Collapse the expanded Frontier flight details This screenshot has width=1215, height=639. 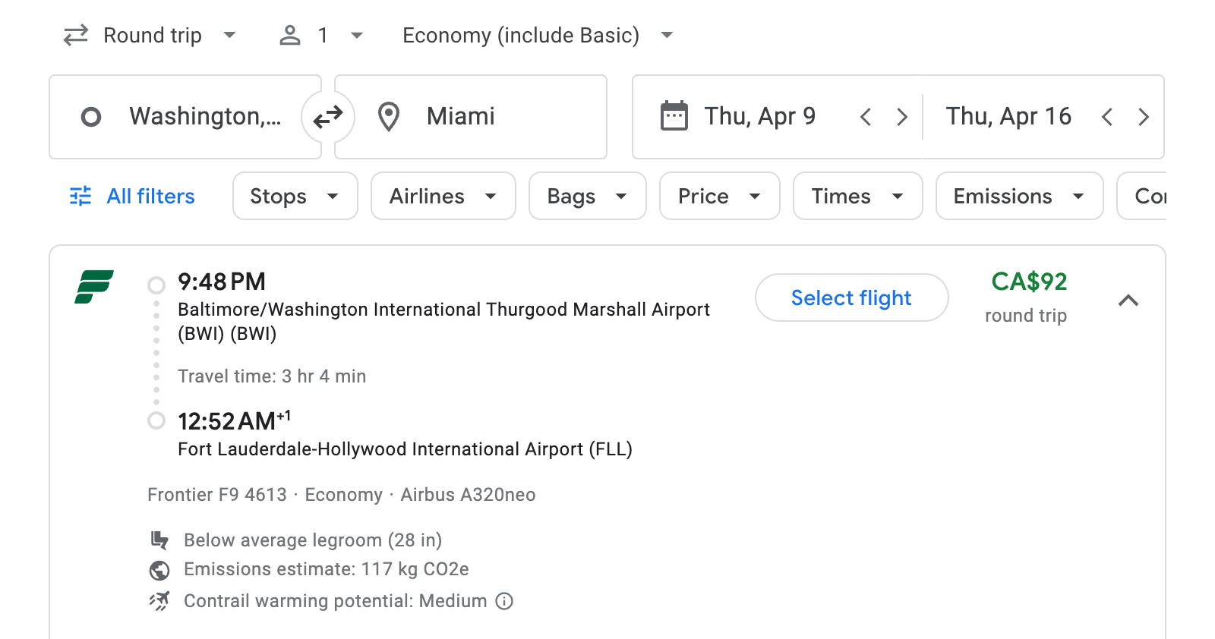coord(1129,301)
